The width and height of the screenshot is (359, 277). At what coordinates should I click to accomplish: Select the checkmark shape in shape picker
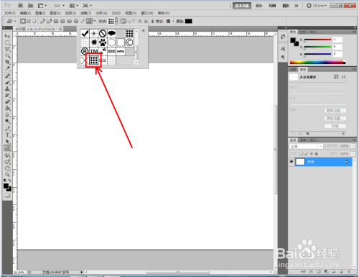pos(85,33)
